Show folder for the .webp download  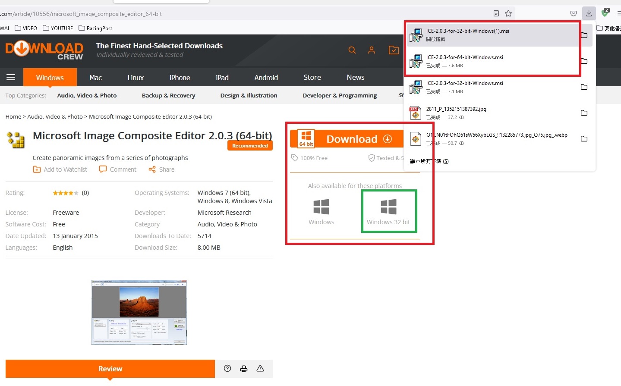pos(584,138)
